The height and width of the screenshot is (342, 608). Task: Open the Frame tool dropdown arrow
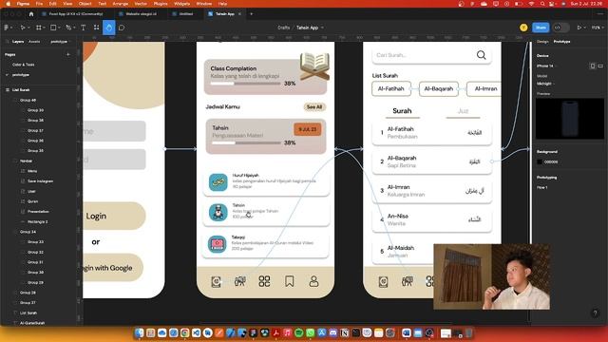click(44, 28)
